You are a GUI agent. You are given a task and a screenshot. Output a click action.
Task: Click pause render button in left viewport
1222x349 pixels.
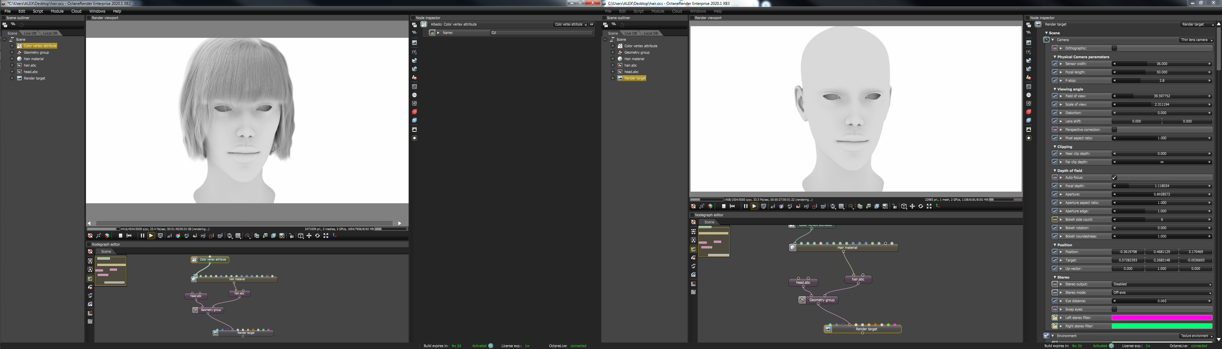pos(142,236)
